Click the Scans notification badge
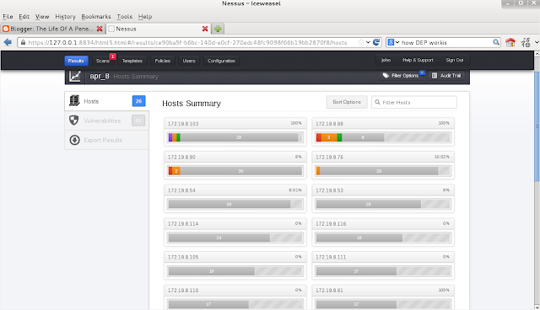Screen dimensions: 540x310 (x=112, y=56)
